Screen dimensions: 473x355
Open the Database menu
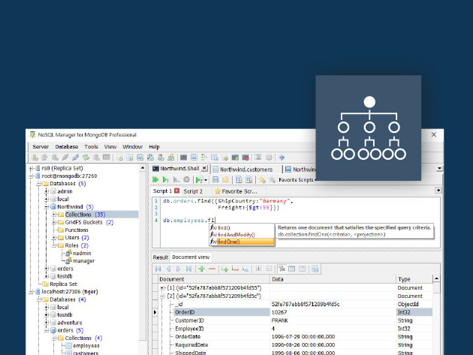(x=66, y=147)
